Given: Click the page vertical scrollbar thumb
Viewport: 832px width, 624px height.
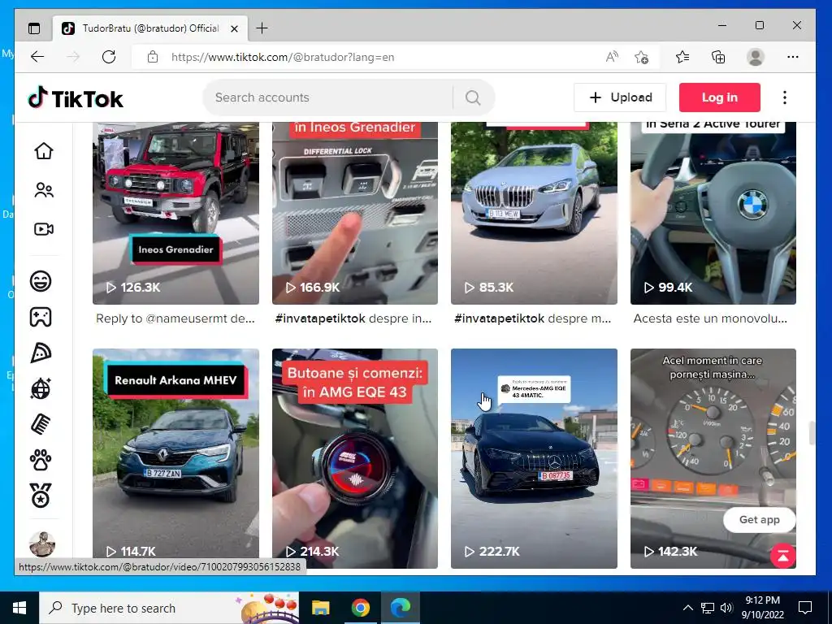Looking at the screenshot, I should click(x=811, y=433).
